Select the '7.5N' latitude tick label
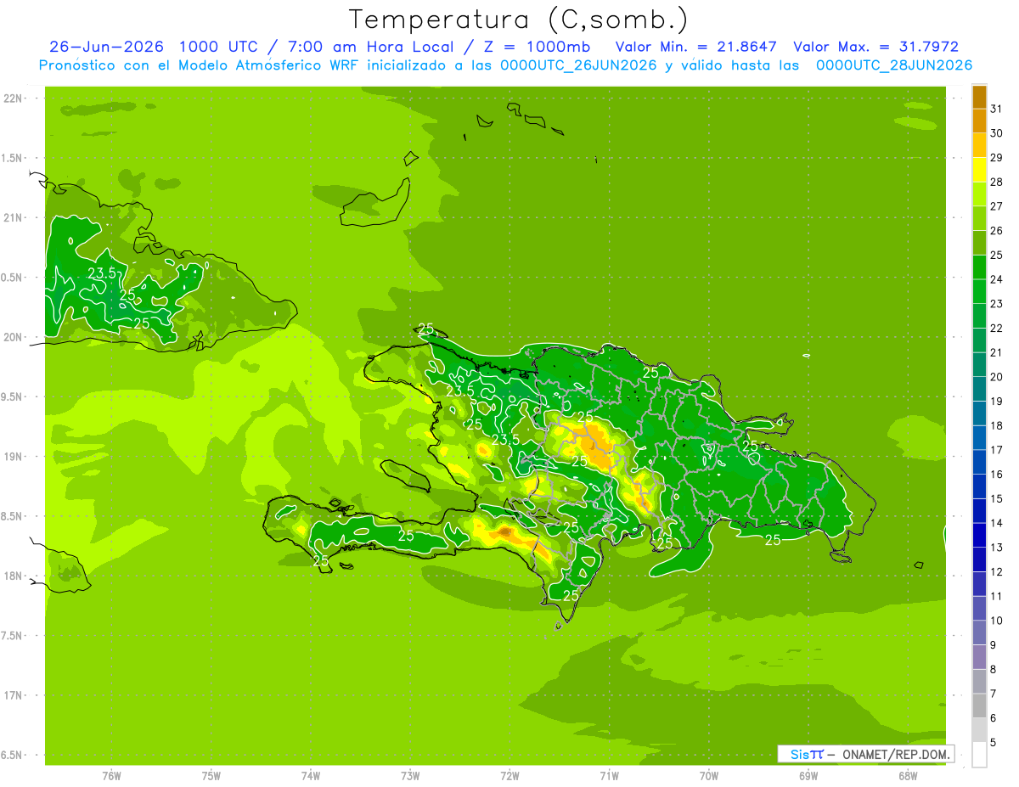The image size is (1019, 787). point(13,635)
